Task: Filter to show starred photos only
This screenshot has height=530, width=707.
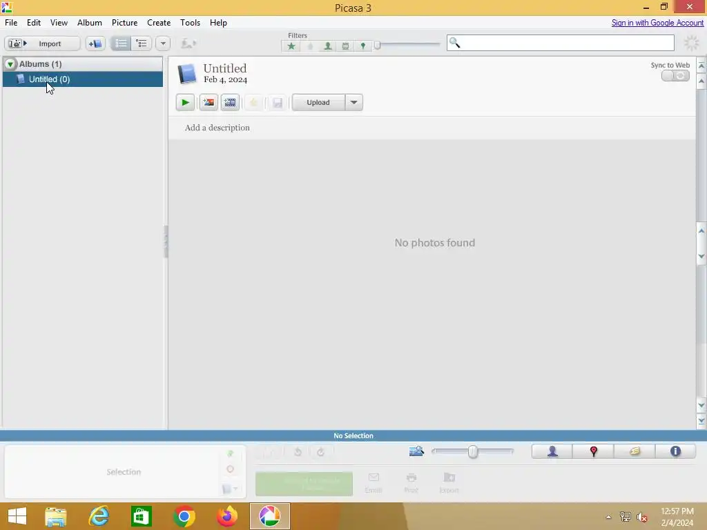Action: coord(291,46)
